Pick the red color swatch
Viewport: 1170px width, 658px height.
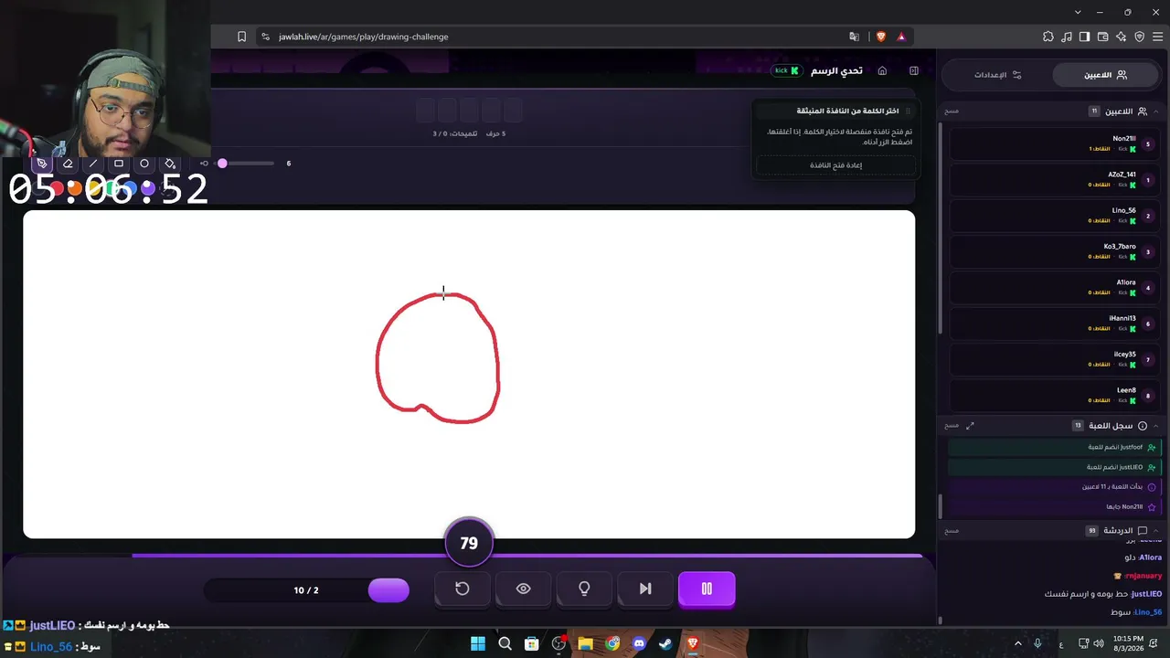tap(57, 188)
